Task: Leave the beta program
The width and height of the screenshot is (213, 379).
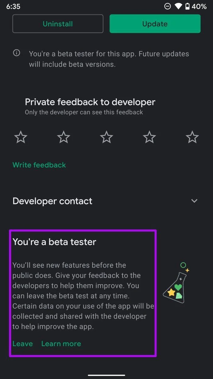Action: (x=23, y=344)
